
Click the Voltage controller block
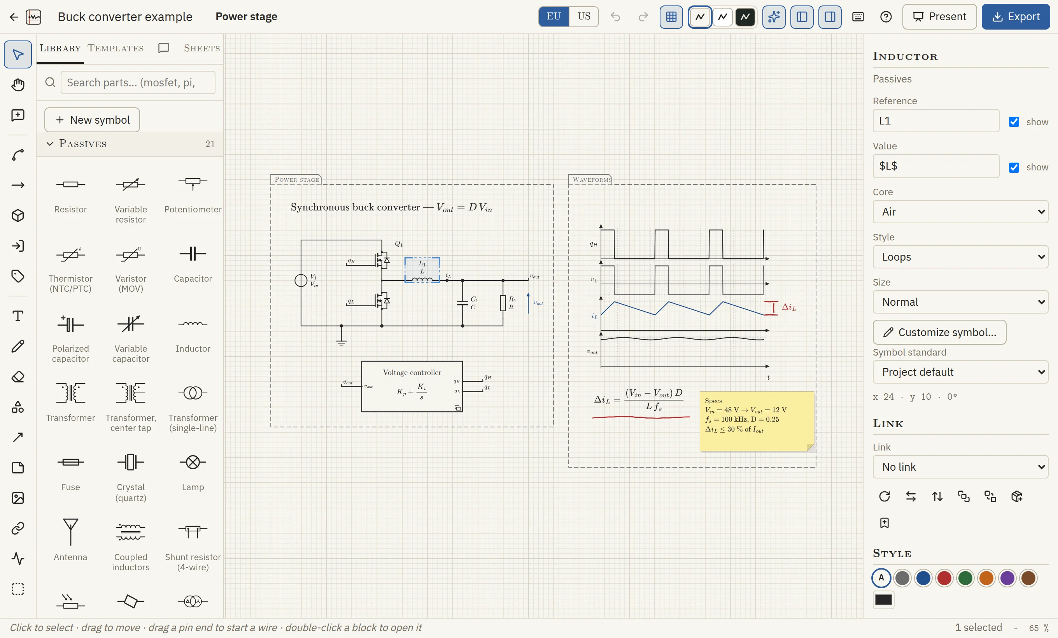tap(412, 386)
